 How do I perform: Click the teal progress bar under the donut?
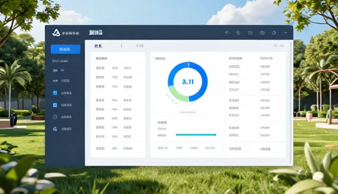[x=196, y=135]
